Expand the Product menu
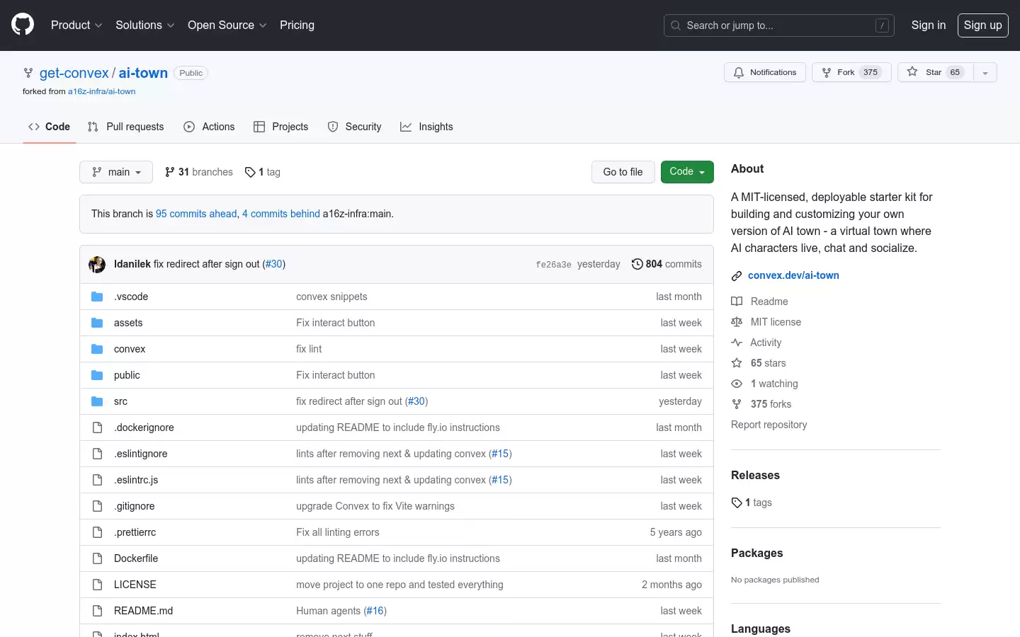The width and height of the screenshot is (1020, 637). [76, 25]
